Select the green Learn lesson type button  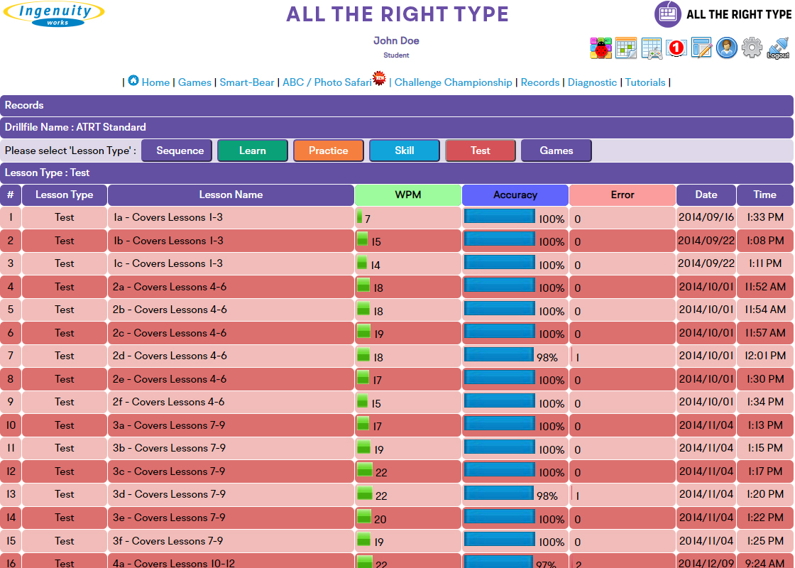253,151
